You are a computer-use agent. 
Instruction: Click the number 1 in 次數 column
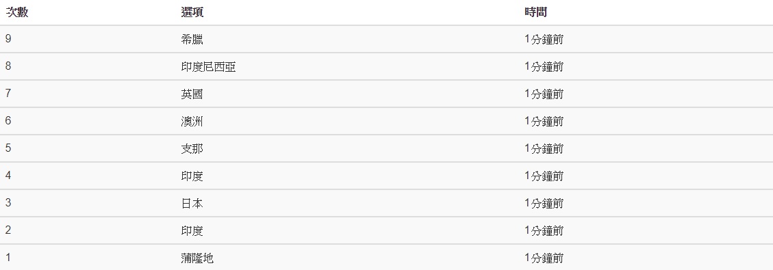8,258
